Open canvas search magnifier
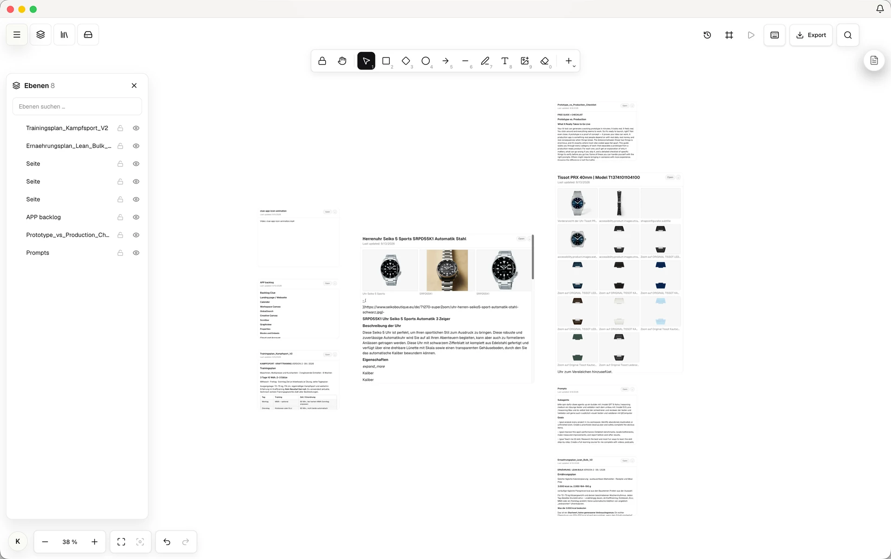 (x=848, y=35)
